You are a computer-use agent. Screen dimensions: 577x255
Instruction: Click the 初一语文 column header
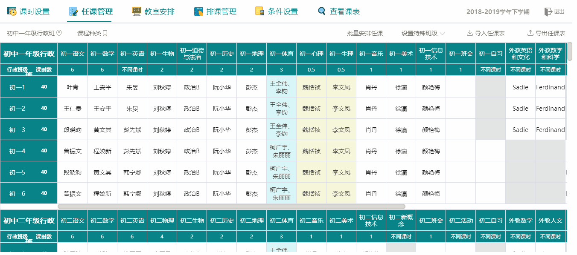[73, 54]
